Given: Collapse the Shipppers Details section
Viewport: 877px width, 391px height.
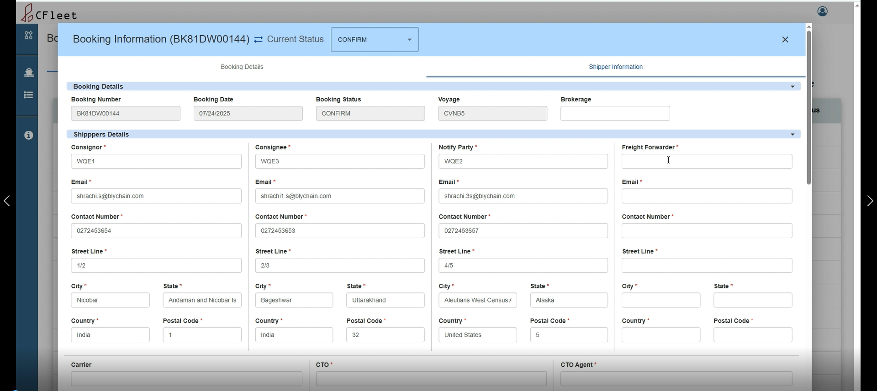Looking at the screenshot, I should tap(792, 135).
